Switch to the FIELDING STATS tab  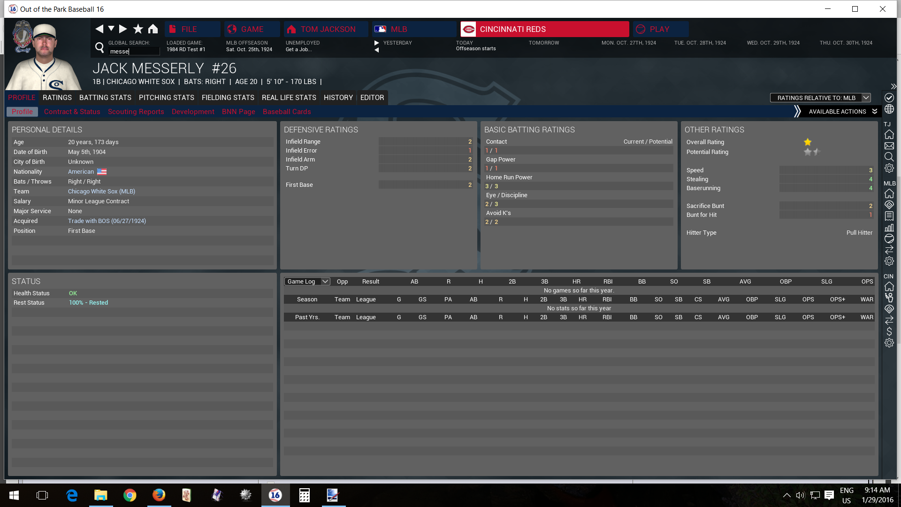[228, 98]
